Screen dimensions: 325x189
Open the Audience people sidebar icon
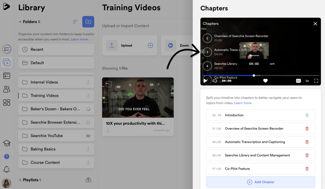[7, 89]
